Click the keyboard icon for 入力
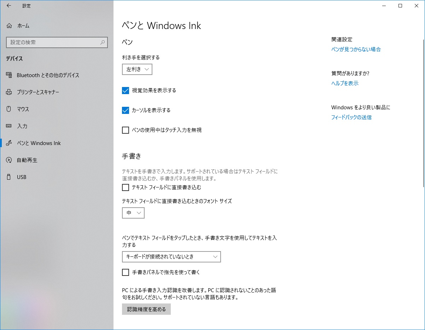Screen dimensions: 425x330 pyautogui.click(x=9, y=126)
